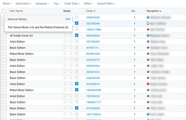Check the box for 40 Inside Cover Art
The width and height of the screenshot is (186, 120).
click(5, 35)
